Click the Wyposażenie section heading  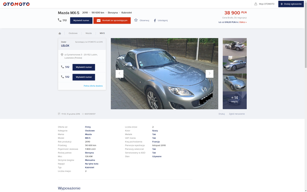point(69,188)
